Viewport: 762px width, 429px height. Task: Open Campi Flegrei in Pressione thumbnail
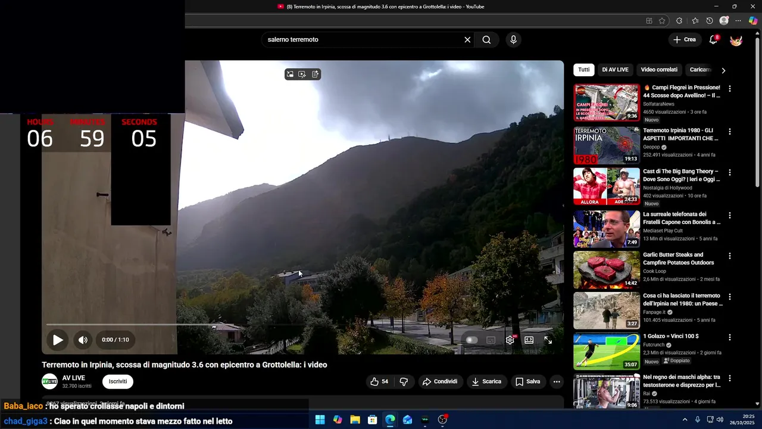[x=607, y=102]
